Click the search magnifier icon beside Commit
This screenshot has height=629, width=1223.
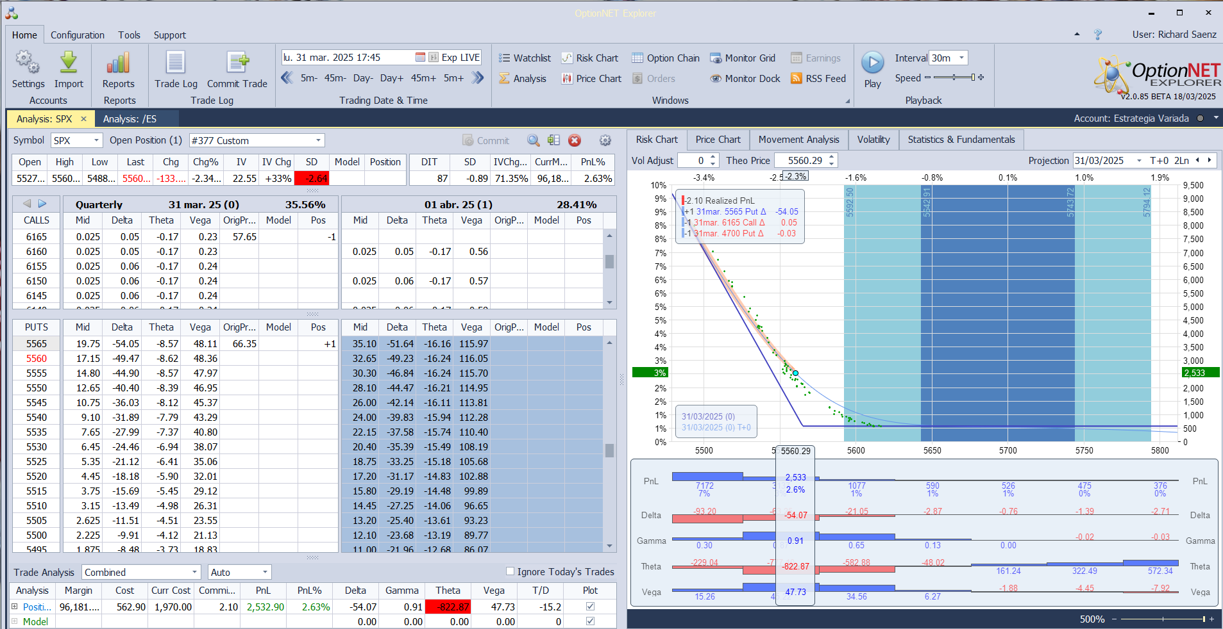pyautogui.click(x=533, y=140)
